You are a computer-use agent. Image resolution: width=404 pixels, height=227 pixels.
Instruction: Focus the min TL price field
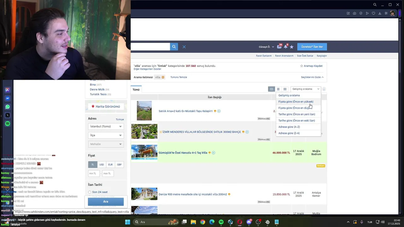[x=94, y=173]
